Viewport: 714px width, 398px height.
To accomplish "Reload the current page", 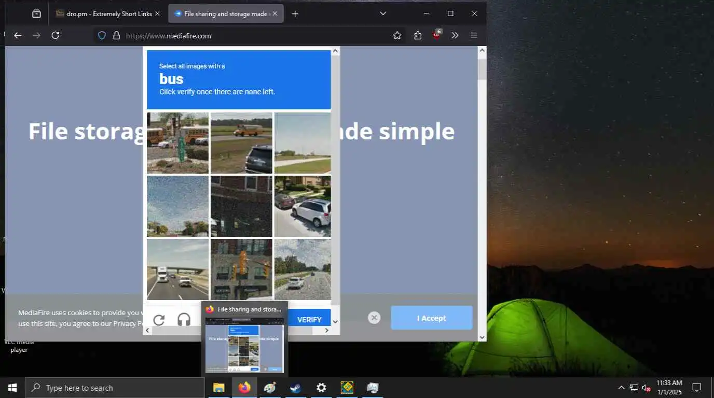I will click(56, 35).
